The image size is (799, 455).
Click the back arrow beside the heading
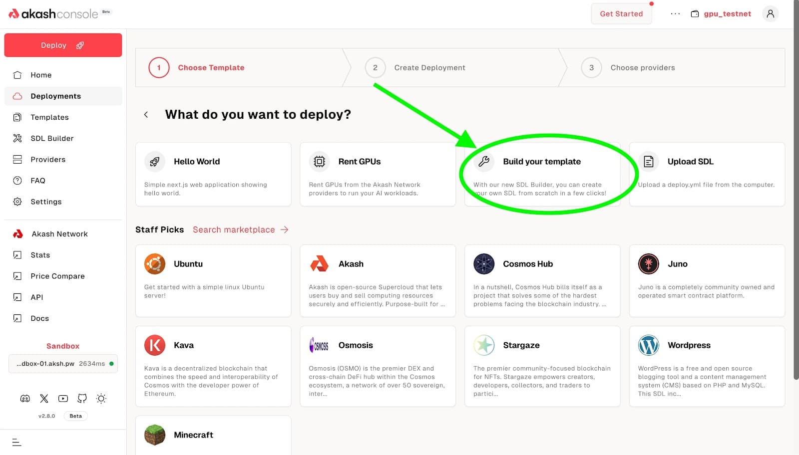pos(146,115)
